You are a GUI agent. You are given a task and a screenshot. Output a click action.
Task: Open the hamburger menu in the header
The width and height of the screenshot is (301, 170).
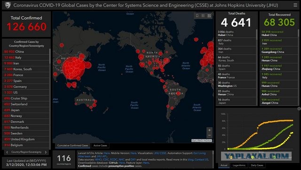pyautogui.click(x=295, y=5)
